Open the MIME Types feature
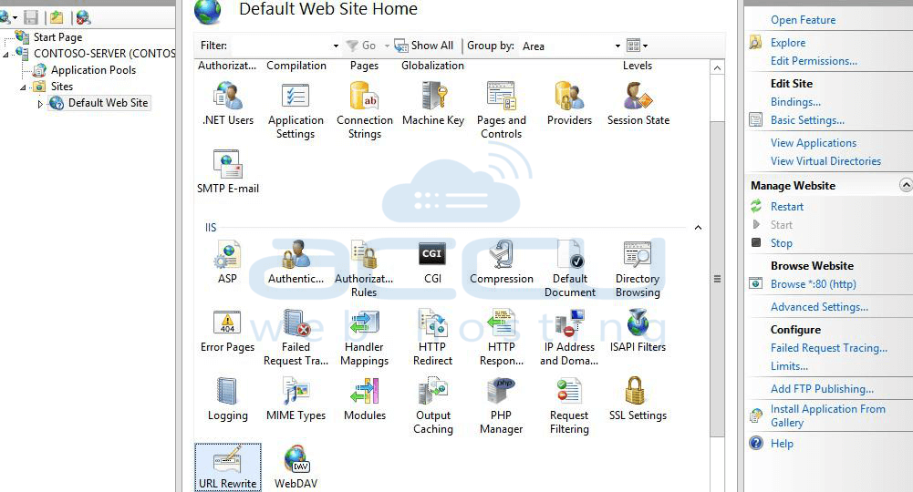This screenshot has width=913, height=492. click(296, 399)
